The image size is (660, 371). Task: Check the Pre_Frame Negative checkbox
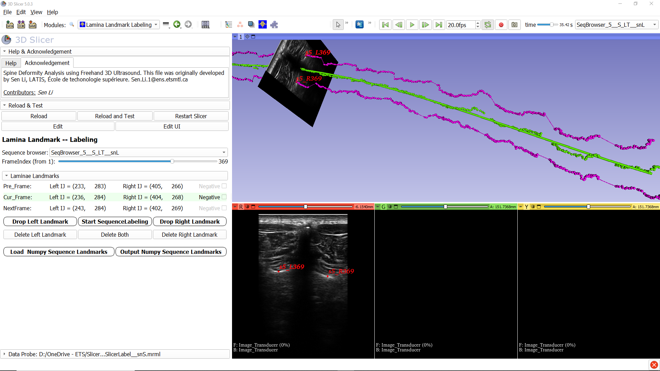(224, 186)
